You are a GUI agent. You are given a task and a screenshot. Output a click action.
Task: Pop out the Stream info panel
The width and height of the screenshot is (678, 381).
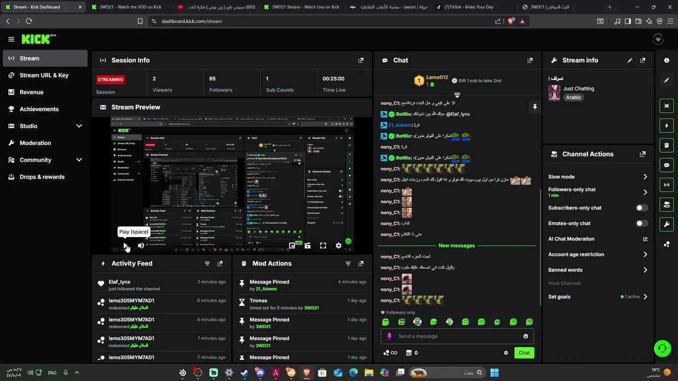[x=643, y=60]
